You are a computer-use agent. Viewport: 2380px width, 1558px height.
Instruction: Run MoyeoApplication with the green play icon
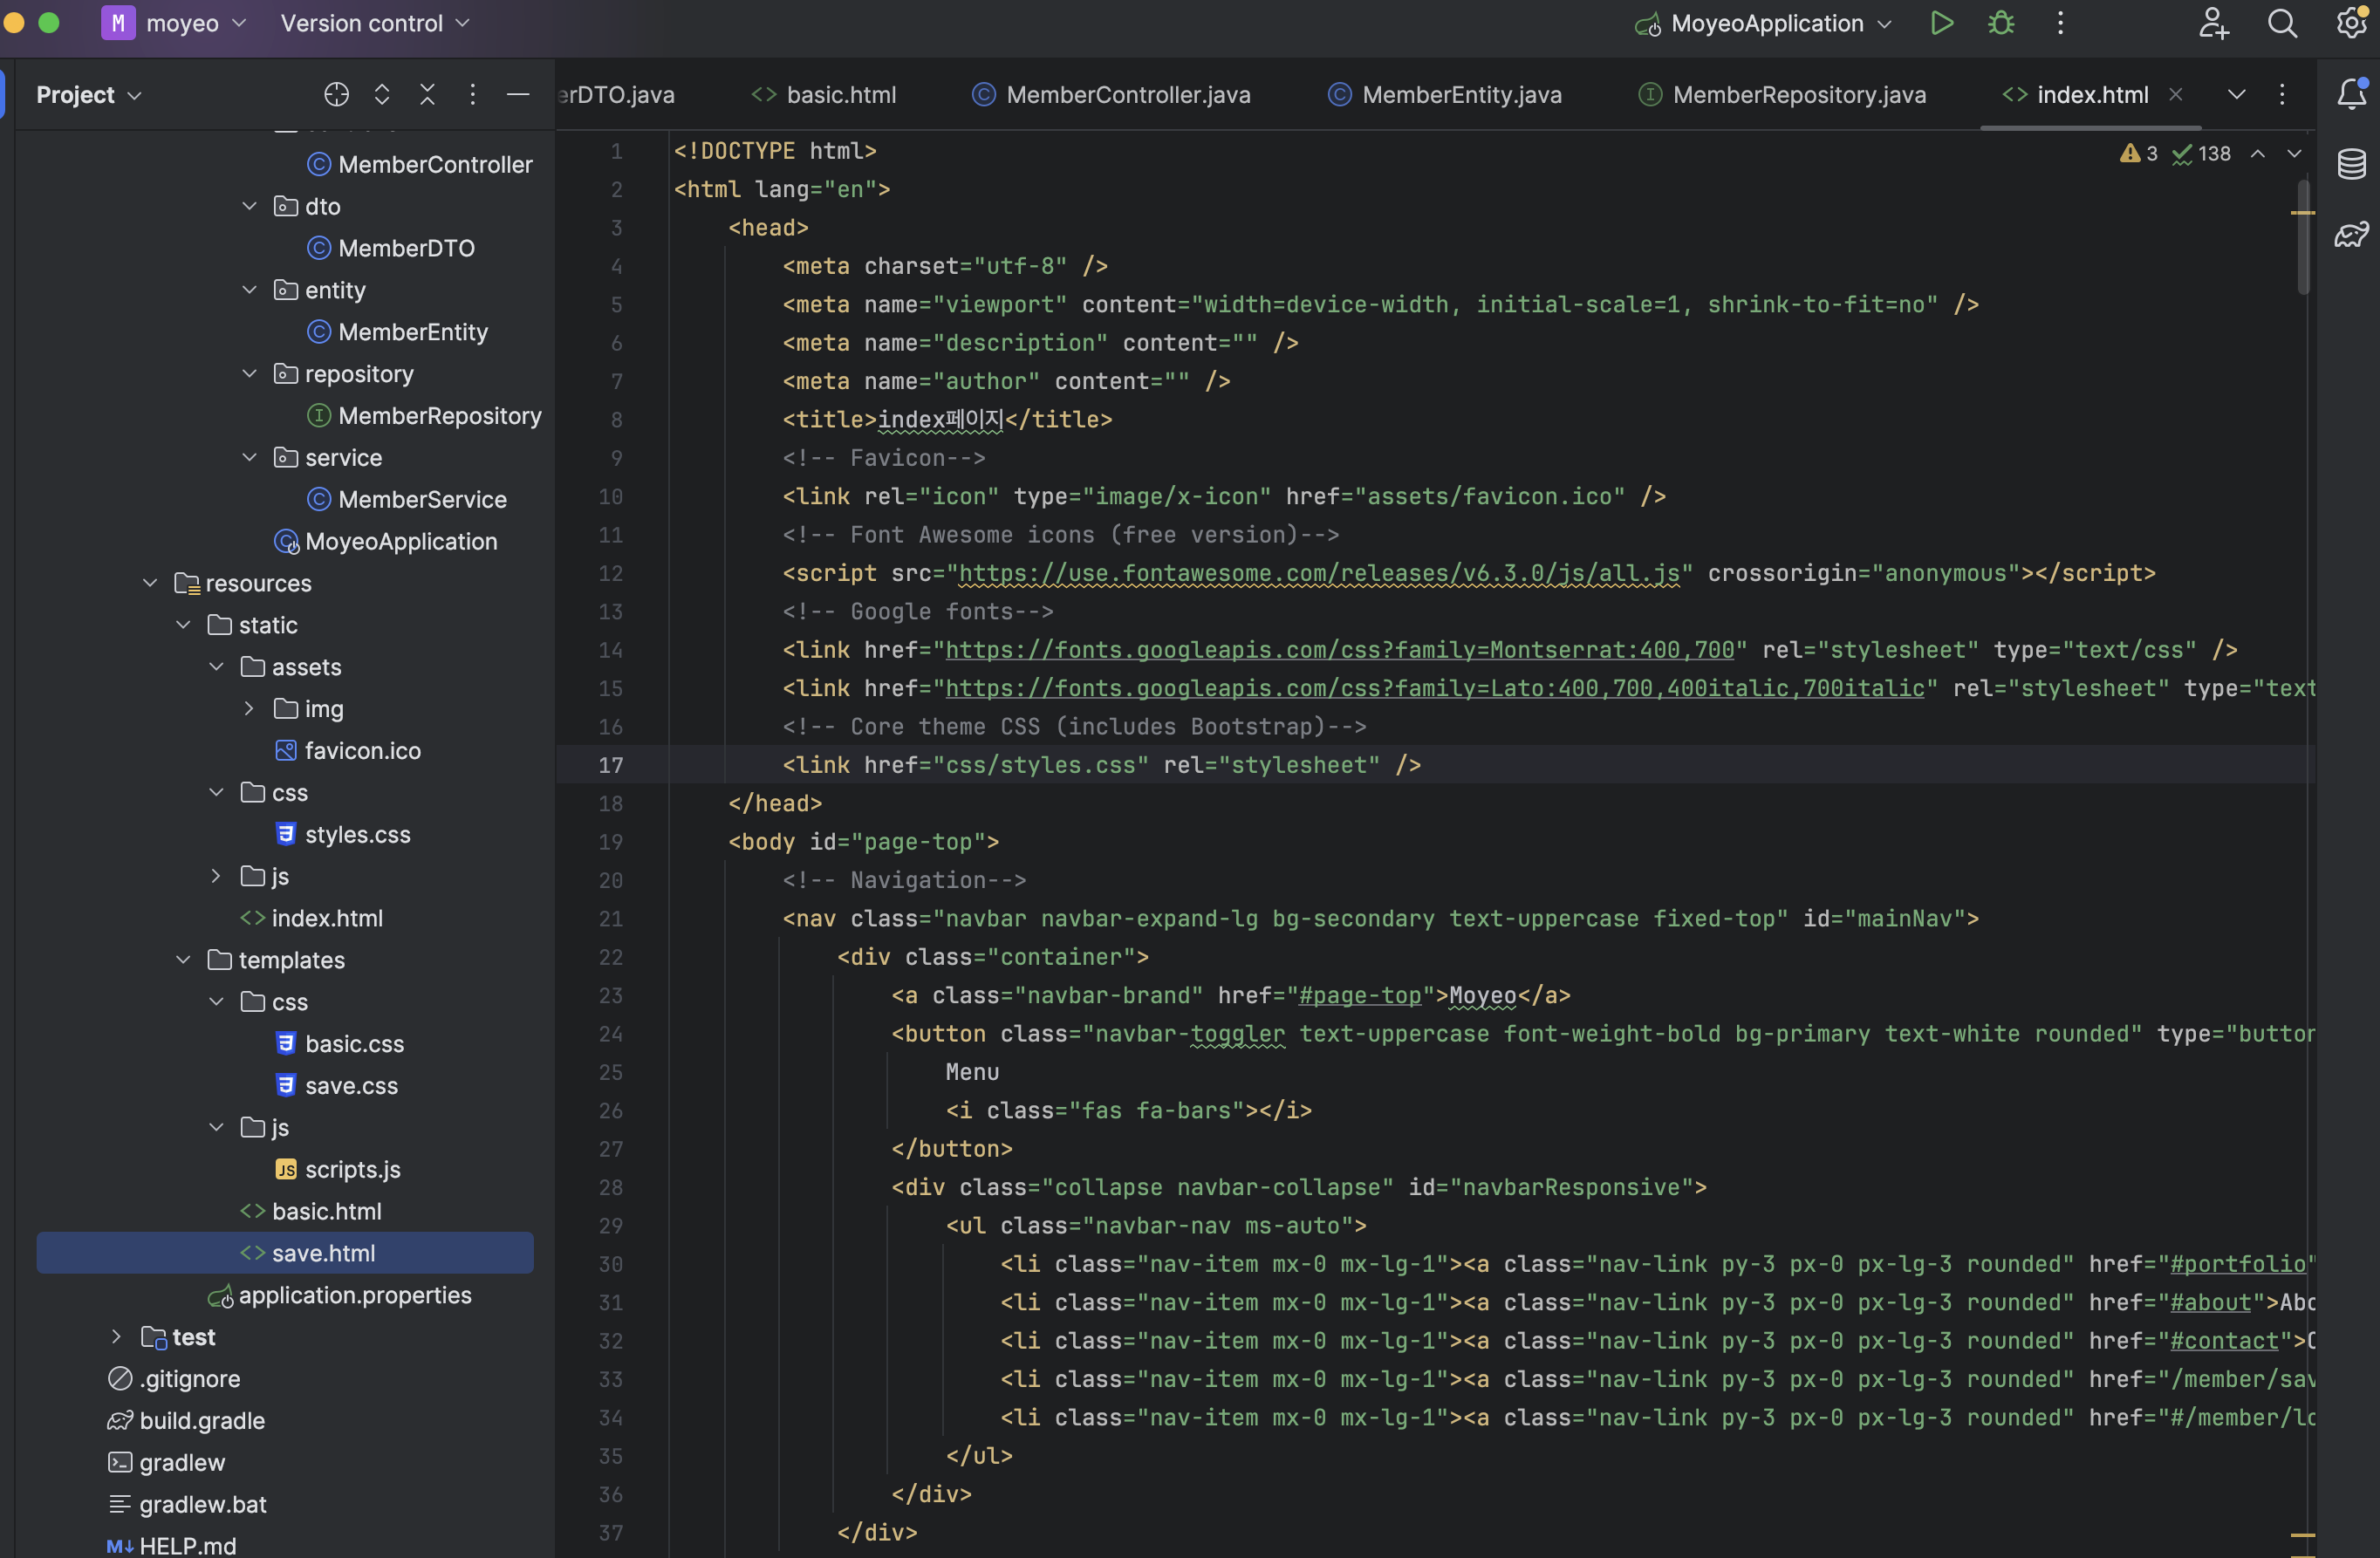(1941, 23)
